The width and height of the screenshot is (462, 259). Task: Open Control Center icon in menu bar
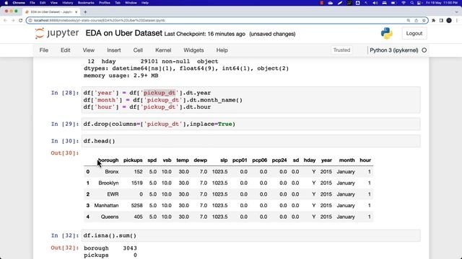click(419, 3)
